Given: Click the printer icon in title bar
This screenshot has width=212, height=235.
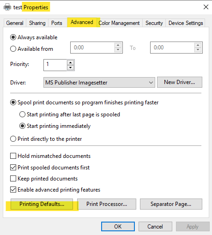Looking at the screenshot, I should point(7,7).
